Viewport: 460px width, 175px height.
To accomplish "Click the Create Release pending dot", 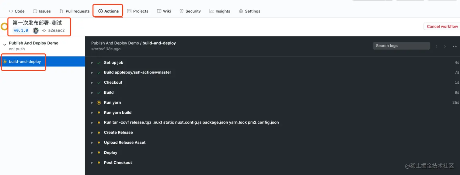I will tap(99, 133).
